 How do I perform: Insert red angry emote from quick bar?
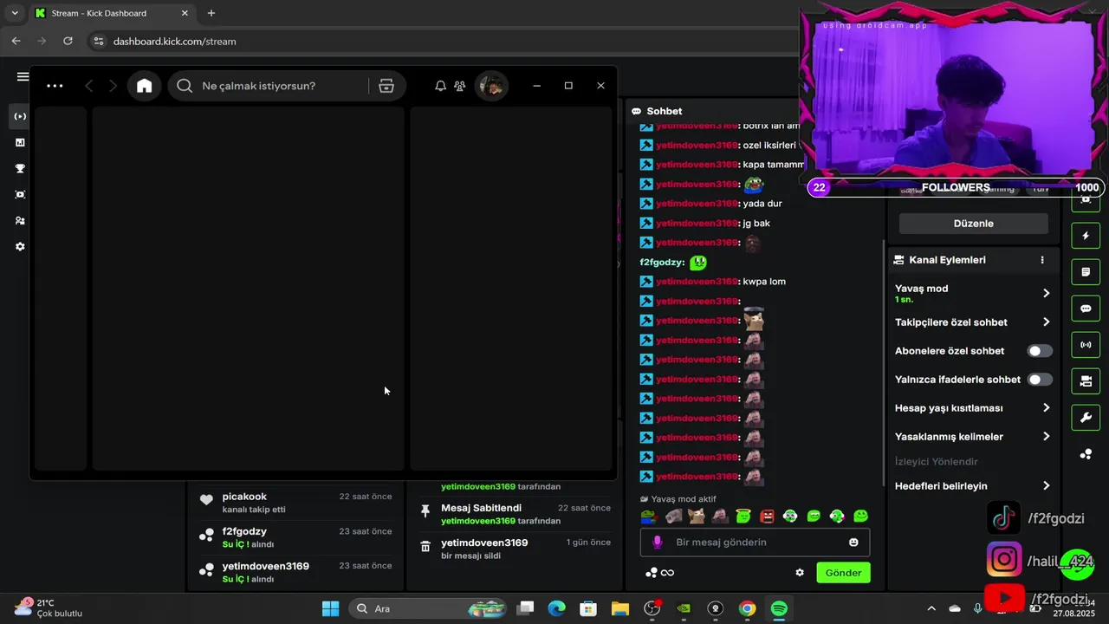(767, 517)
